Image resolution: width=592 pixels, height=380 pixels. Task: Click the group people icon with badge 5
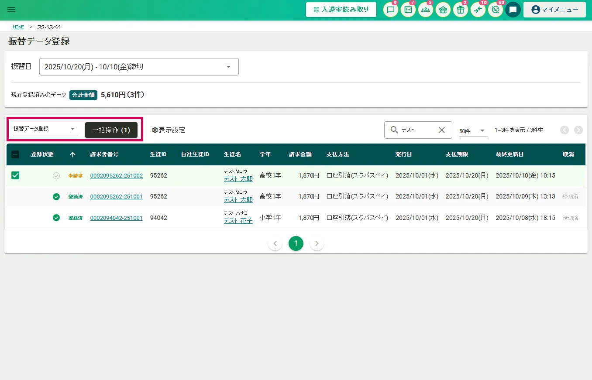(426, 10)
